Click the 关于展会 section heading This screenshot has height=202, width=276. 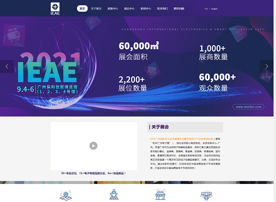point(160,127)
